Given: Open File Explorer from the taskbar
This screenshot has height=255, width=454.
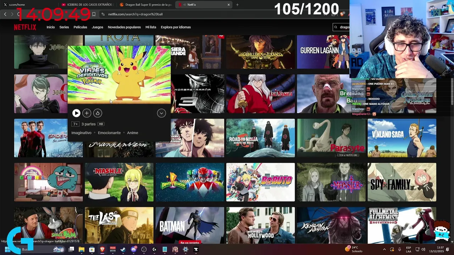Looking at the screenshot, I should [81, 249].
